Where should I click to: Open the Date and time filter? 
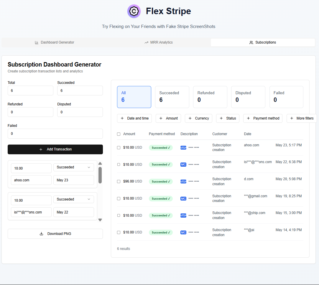tap(134, 118)
